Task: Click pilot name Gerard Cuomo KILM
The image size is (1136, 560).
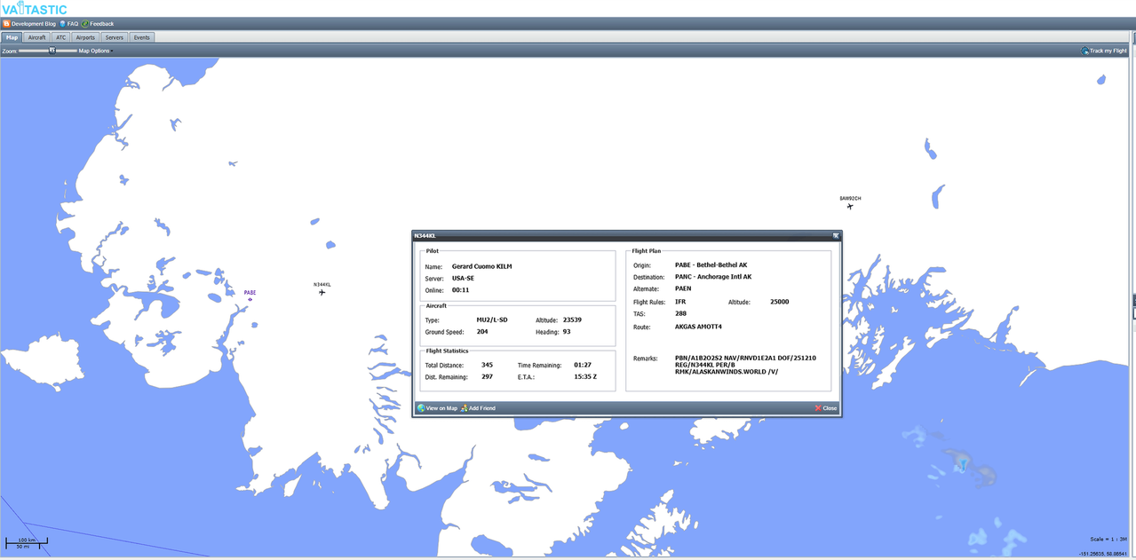Action: click(481, 266)
